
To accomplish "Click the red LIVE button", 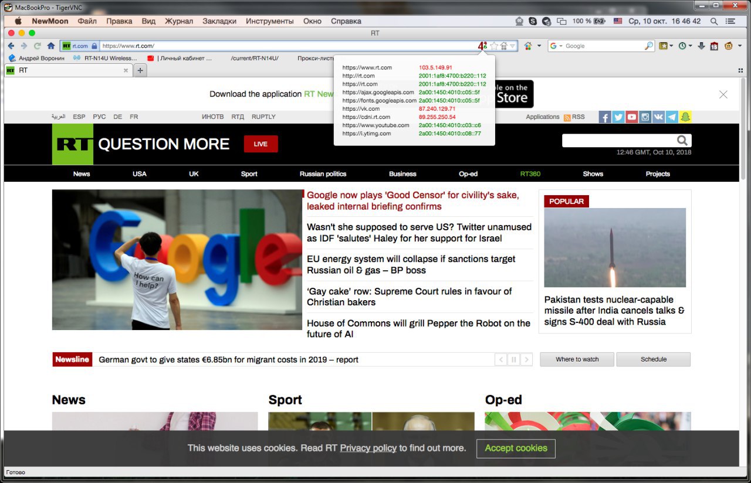I will click(x=261, y=144).
